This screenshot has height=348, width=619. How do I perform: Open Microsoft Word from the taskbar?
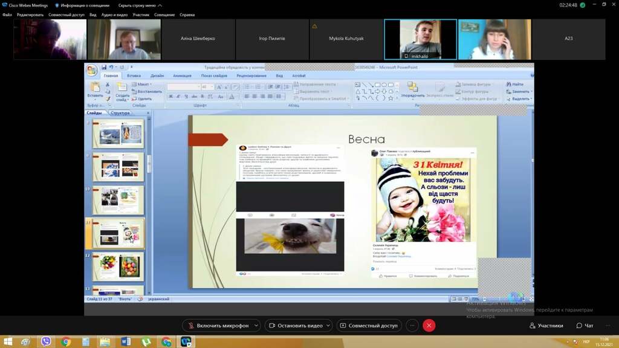pyautogui.click(x=126, y=342)
